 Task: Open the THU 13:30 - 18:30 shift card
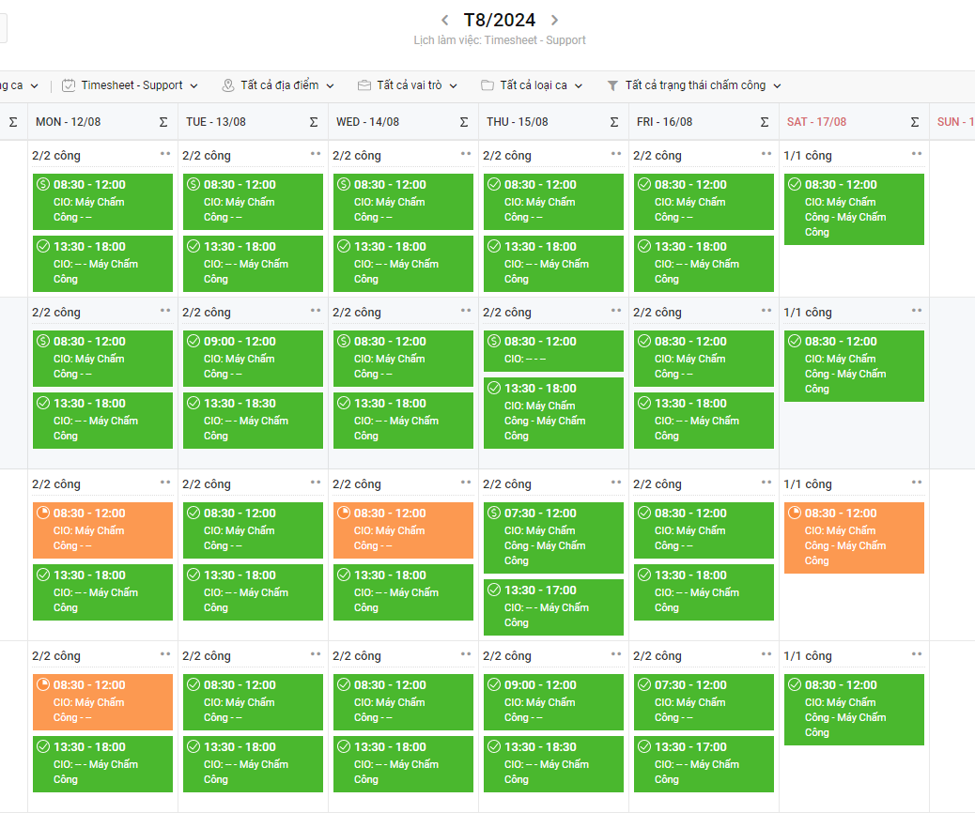pos(553,764)
